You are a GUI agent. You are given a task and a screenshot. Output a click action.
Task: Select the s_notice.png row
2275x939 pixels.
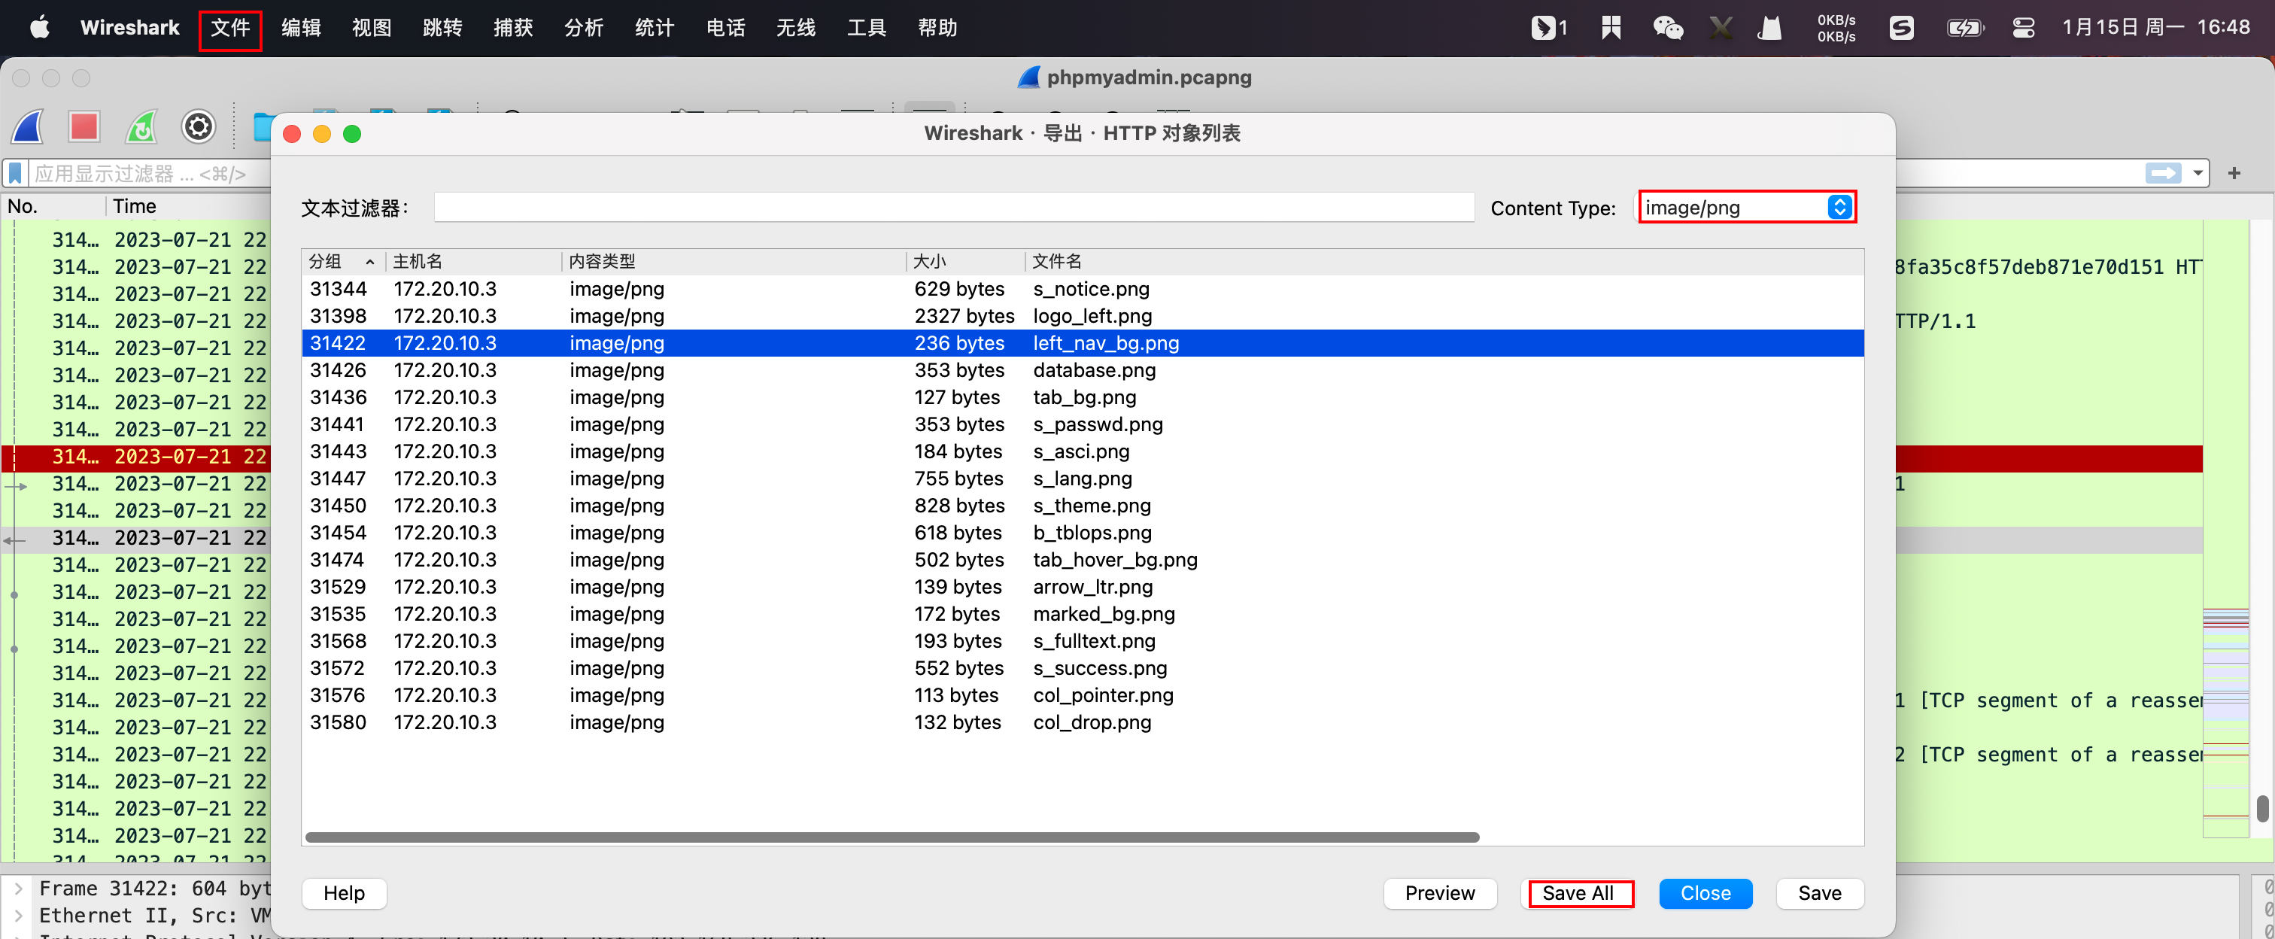click(x=1083, y=289)
